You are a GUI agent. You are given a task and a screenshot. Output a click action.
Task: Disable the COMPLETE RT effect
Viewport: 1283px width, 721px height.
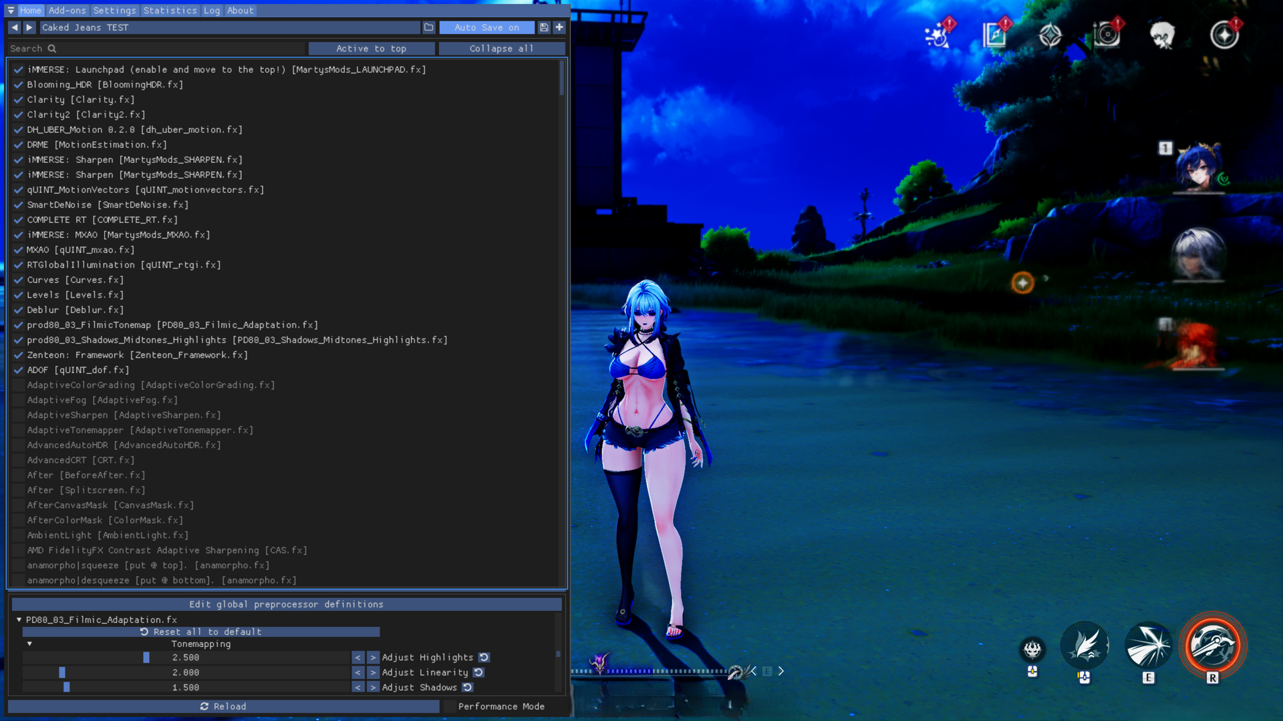coord(19,220)
